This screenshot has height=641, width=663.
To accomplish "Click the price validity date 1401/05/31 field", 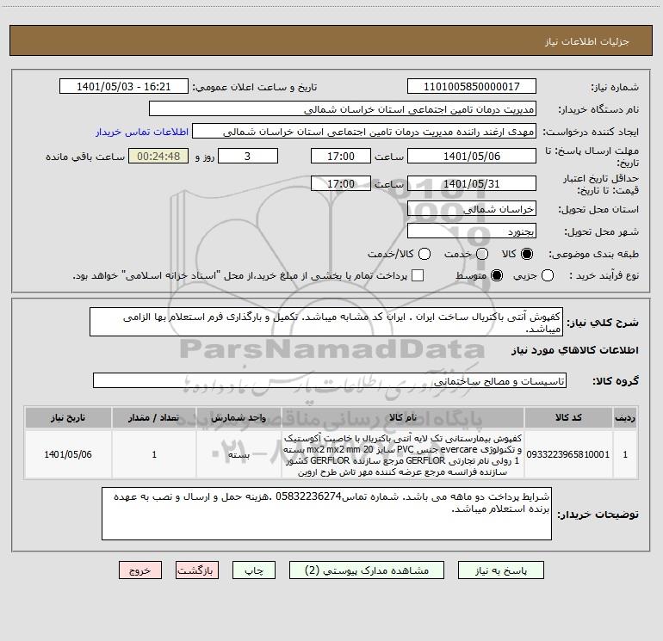I will click(x=472, y=184).
